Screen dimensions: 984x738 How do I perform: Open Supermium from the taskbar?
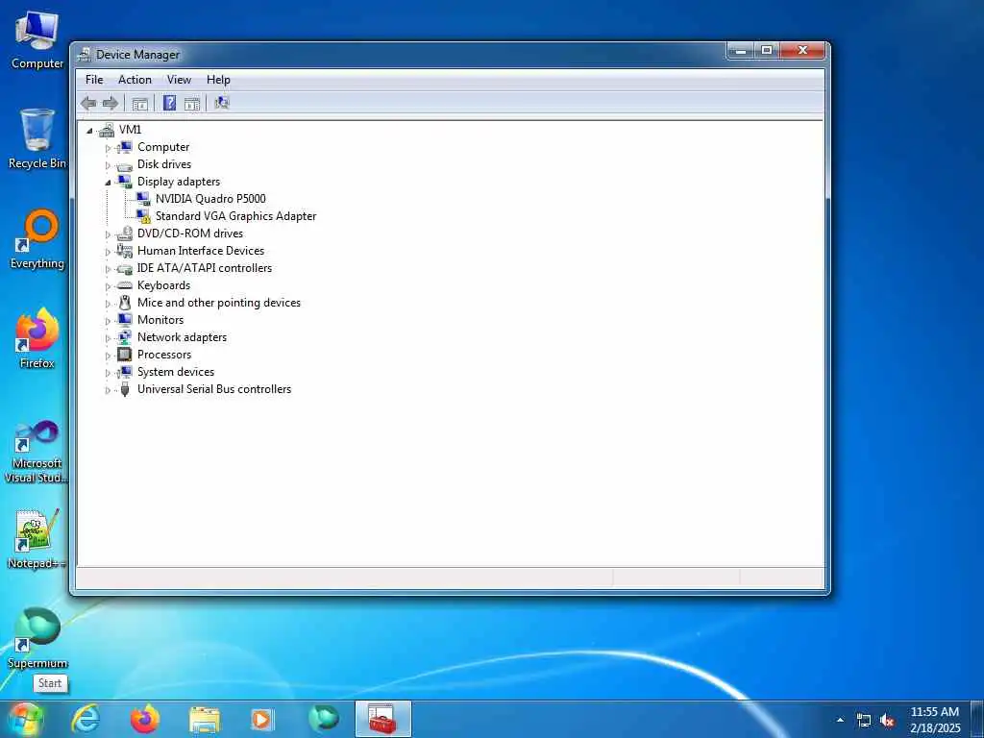tap(324, 719)
